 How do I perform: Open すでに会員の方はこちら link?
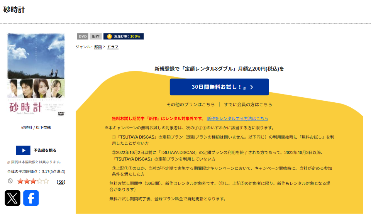point(248,105)
